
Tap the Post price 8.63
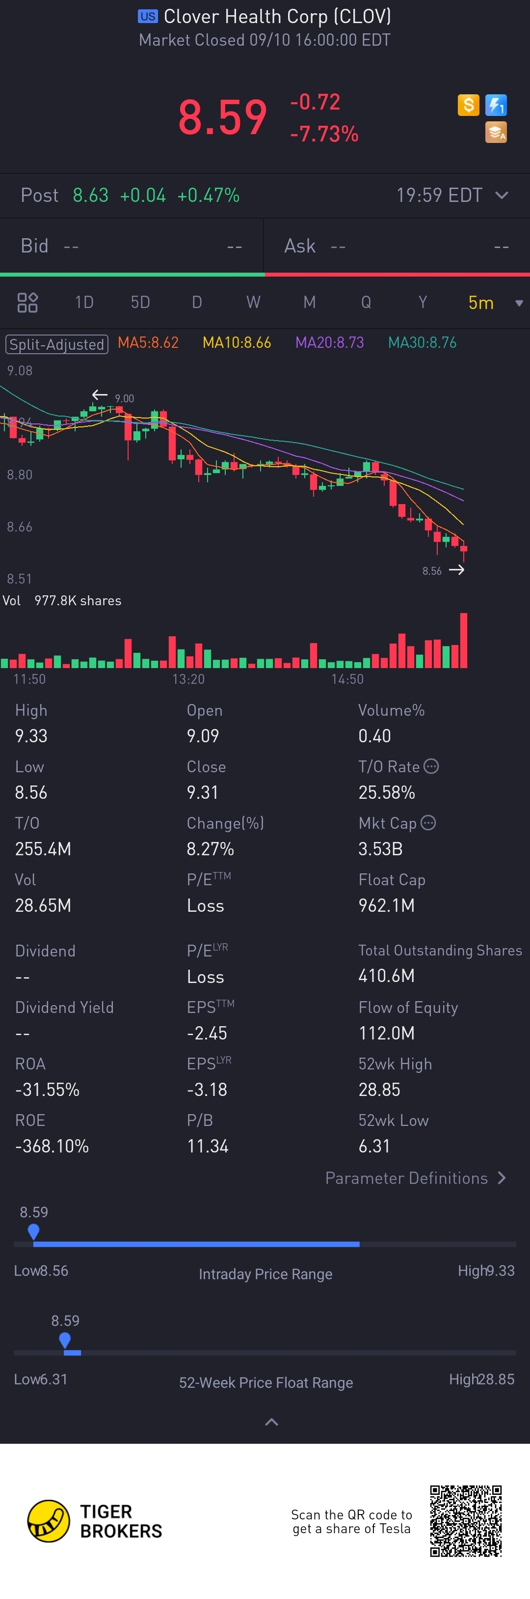(x=90, y=195)
